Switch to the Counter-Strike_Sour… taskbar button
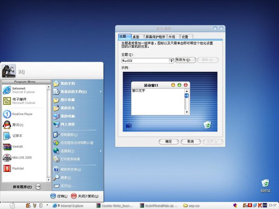Screen dimensions: 279x209 pos(115,206)
